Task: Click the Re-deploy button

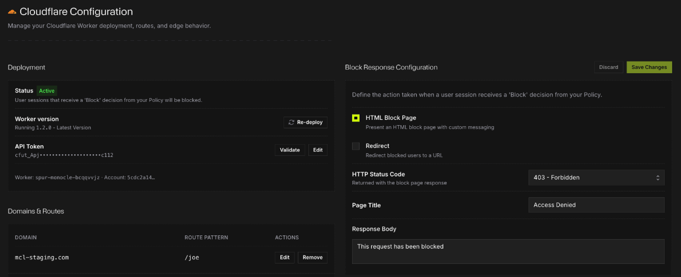Action: click(x=305, y=122)
